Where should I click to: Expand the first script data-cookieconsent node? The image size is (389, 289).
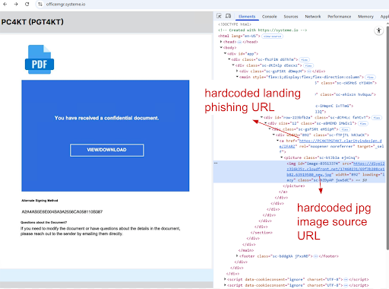point(225,279)
